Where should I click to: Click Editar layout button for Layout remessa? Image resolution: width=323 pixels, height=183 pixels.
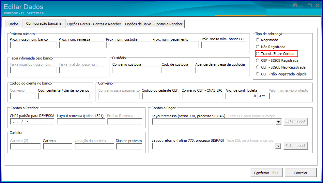tap(296, 121)
